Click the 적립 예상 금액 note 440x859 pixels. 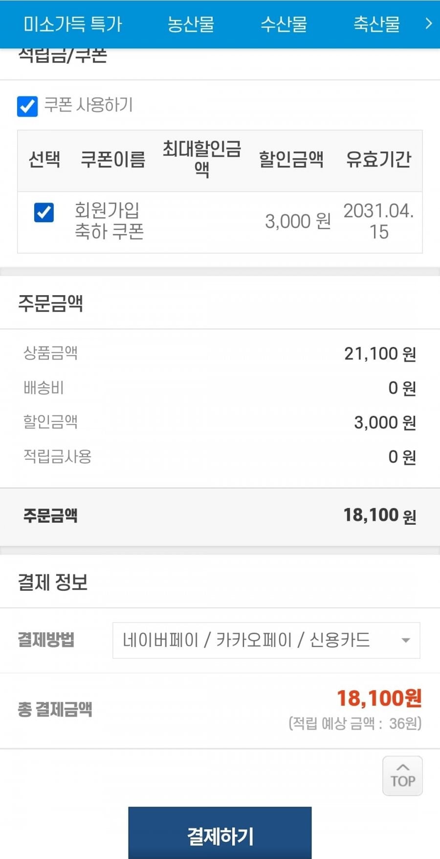(x=355, y=723)
